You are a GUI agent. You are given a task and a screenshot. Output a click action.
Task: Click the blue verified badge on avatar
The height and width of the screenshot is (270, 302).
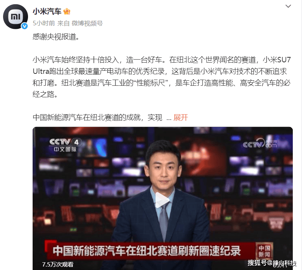pyautogui.click(x=25, y=26)
